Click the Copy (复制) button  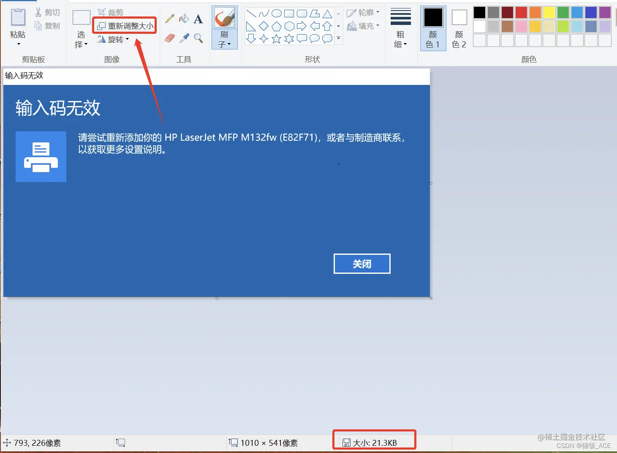coord(48,26)
